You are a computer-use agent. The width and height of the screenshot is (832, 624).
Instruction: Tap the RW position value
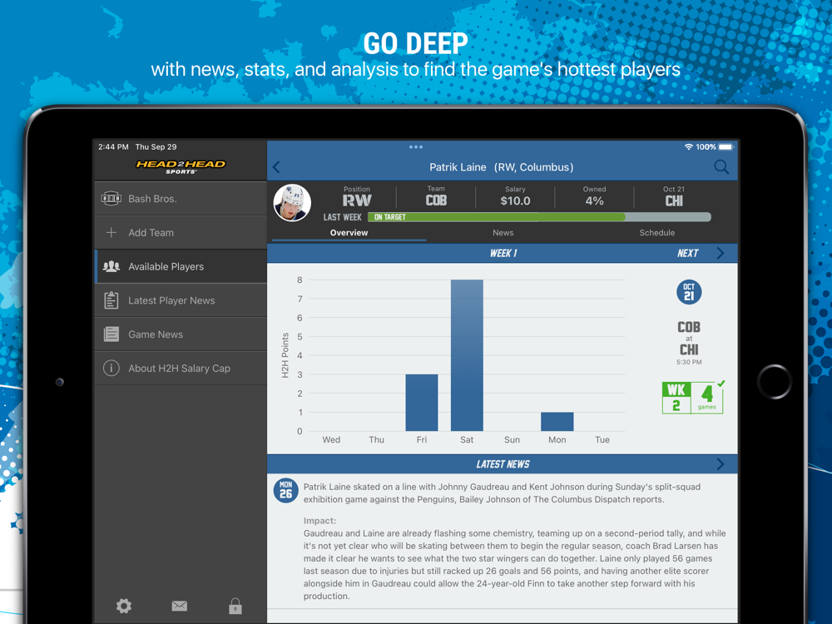point(357,201)
